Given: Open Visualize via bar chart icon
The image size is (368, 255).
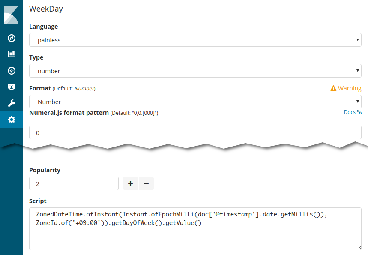Looking at the screenshot, I should pyautogui.click(x=12, y=54).
